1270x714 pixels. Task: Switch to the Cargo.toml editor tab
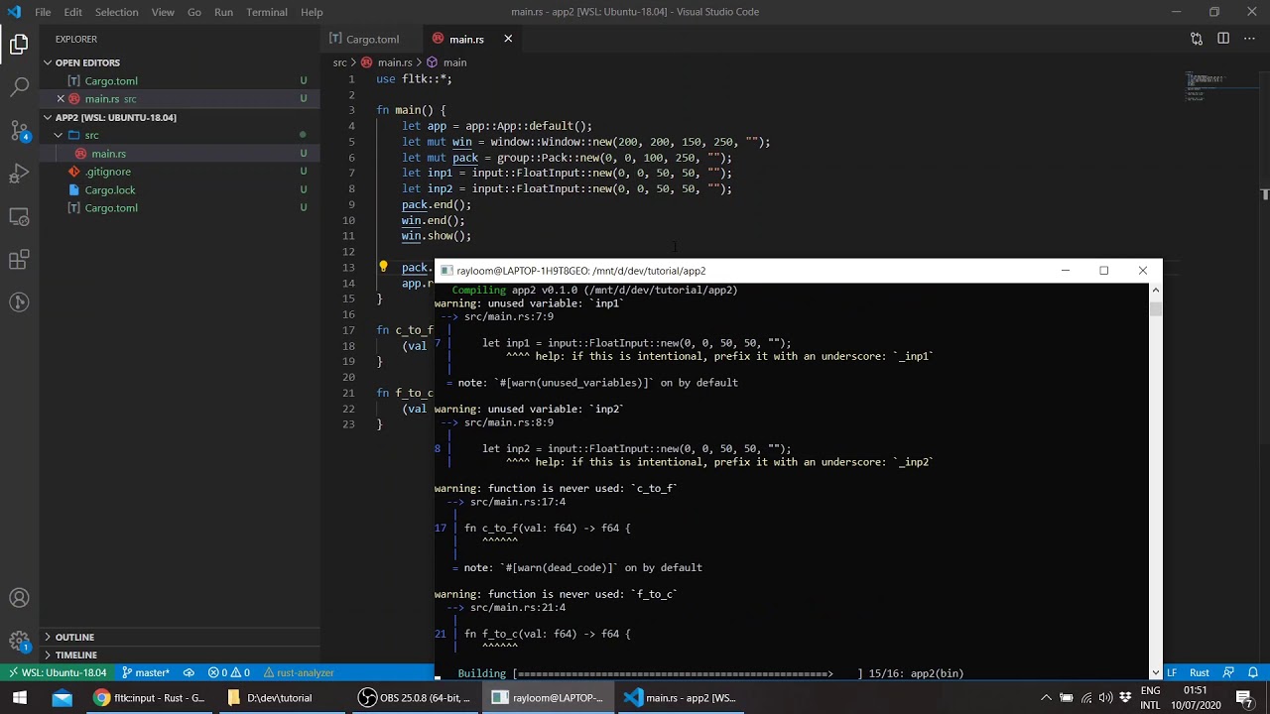pyautogui.click(x=370, y=39)
